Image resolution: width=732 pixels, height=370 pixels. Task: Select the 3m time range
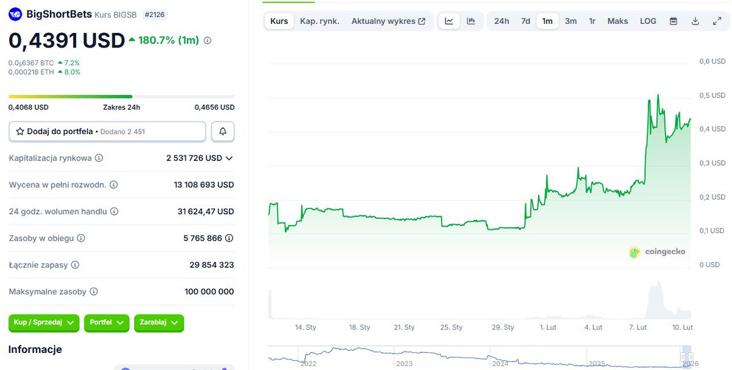click(570, 21)
